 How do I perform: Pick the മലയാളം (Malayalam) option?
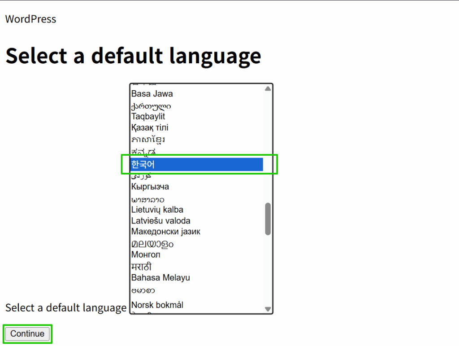coord(152,244)
